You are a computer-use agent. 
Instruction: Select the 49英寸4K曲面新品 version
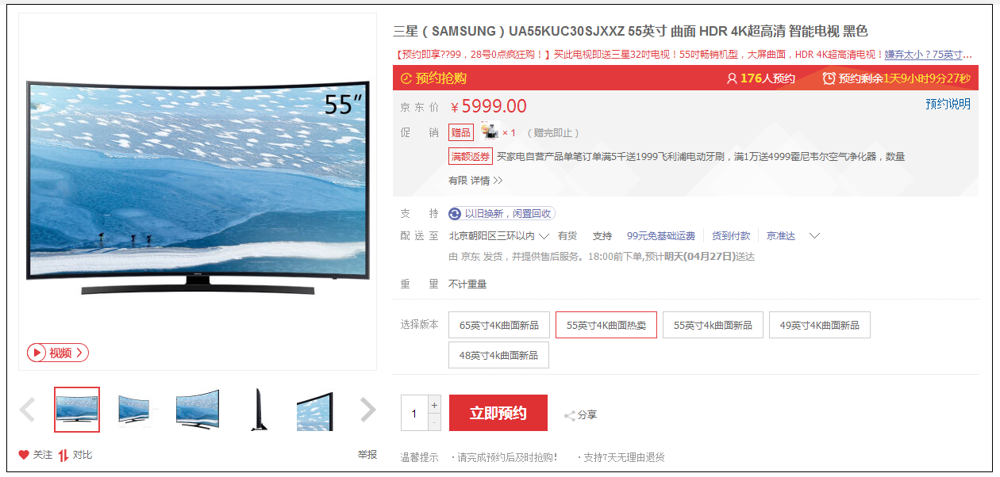[819, 325]
